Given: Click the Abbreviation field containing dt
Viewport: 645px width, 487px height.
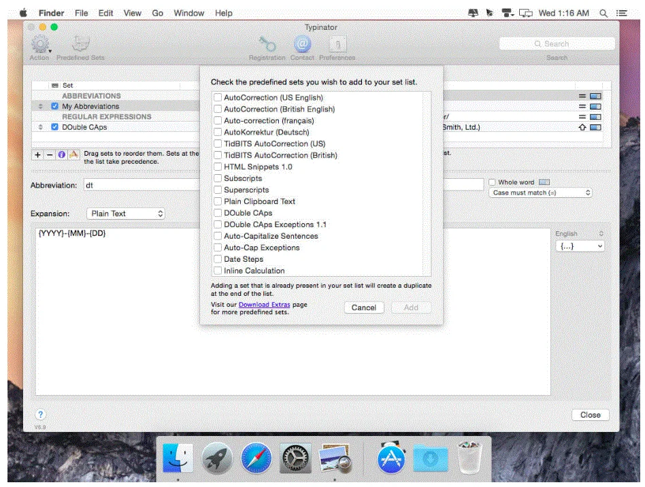Looking at the screenshot, I should click(x=142, y=185).
